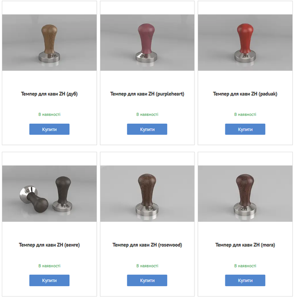Viewport: 295px width, 298px height.
Task: Open the red paduak tamper image
Action: 245,43
